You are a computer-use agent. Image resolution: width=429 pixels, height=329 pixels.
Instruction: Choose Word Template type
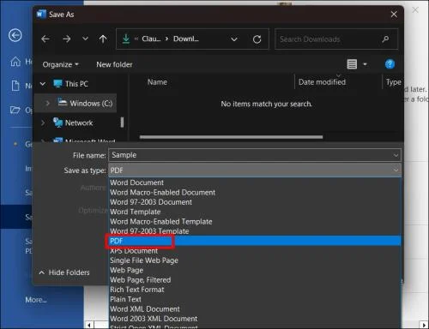click(x=136, y=212)
